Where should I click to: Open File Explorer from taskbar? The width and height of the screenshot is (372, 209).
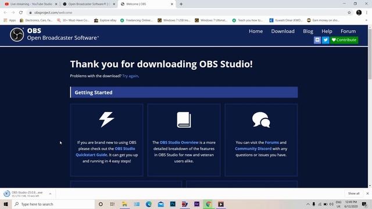point(124,204)
